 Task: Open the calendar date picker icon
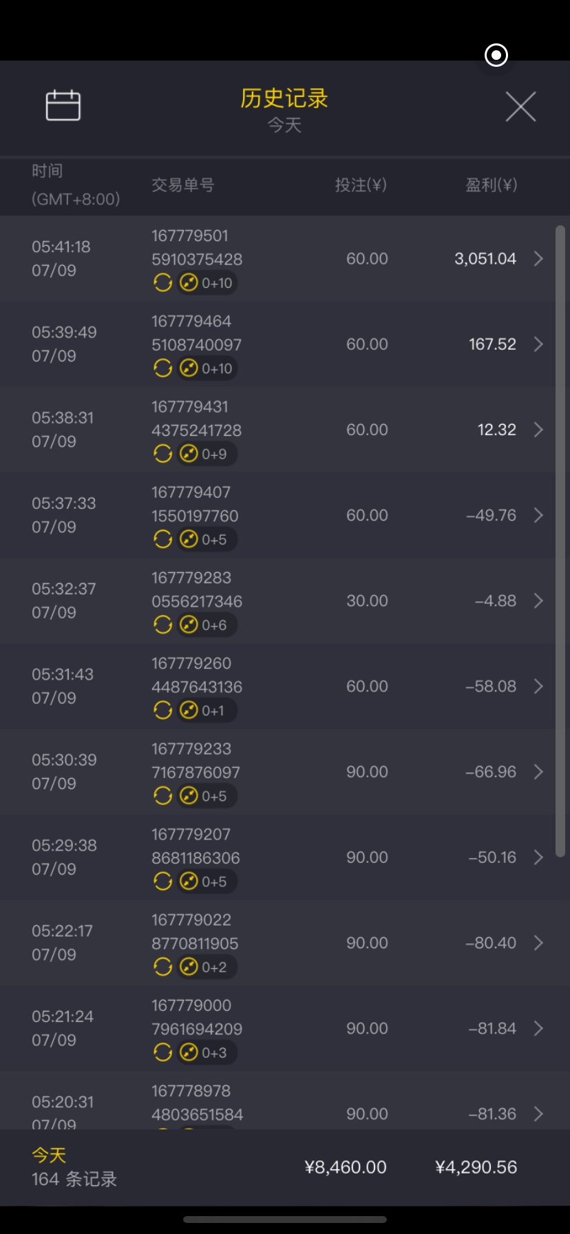[63, 105]
